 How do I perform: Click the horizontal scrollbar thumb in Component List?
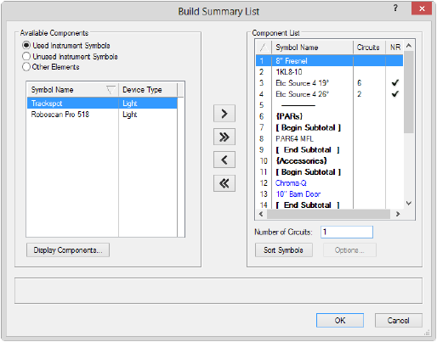(x=328, y=214)
